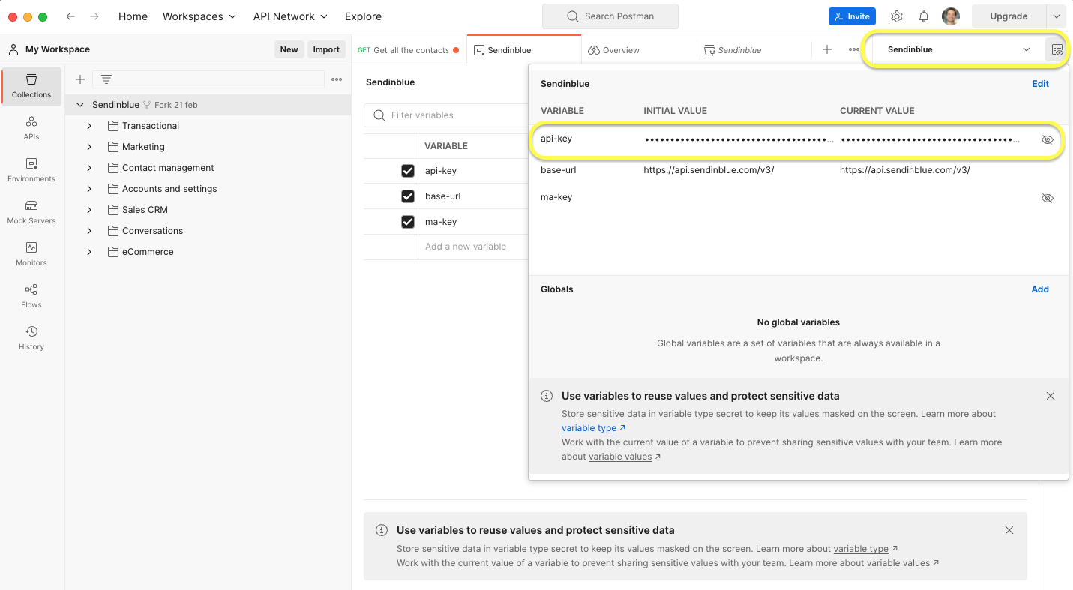The image size is (1073, 590).
Task: Expand the Conversations folder
Action: click(x=89, y=231)
